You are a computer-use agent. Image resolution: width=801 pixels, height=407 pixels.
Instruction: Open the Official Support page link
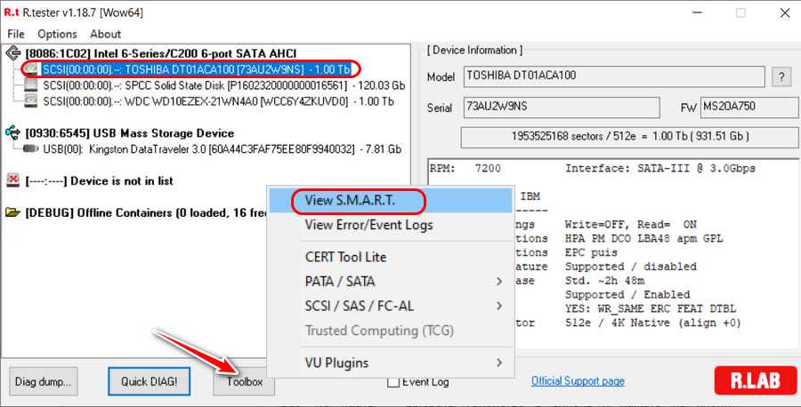578,381
